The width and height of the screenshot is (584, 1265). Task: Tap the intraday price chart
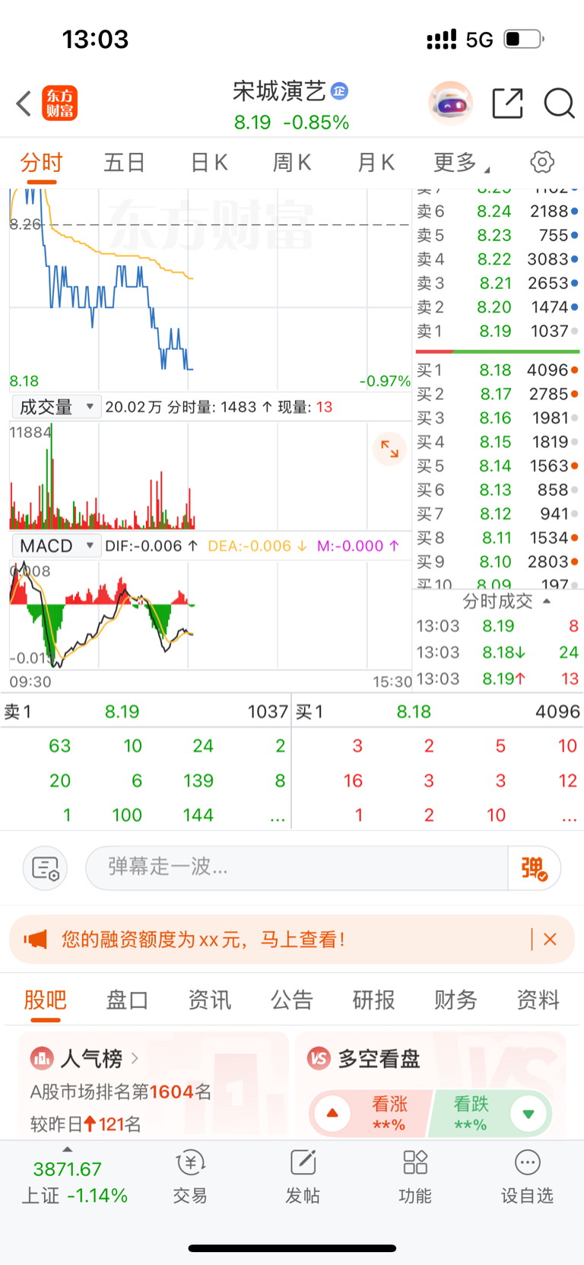210,289
